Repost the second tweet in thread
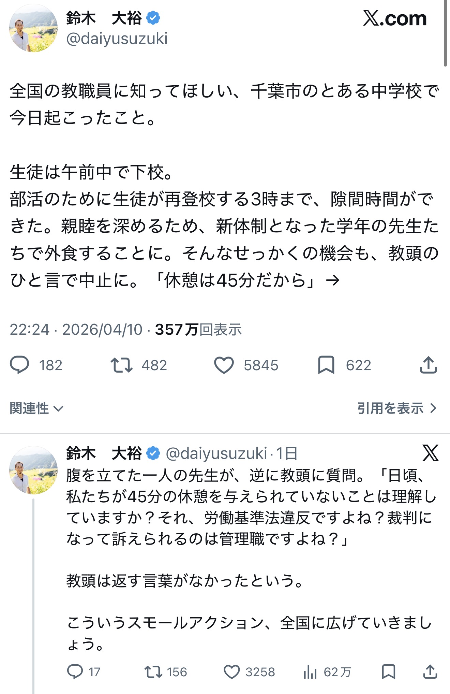Screen dimensions: 450x694 pyautogui.click(x=153, y=672)
